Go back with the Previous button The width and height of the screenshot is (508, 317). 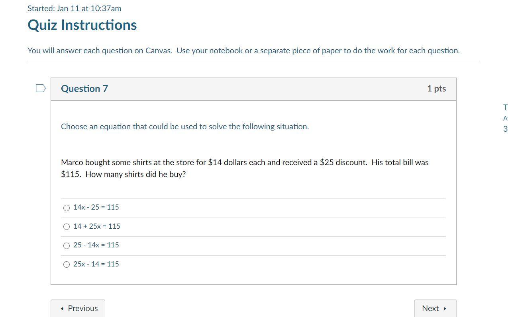click(x=78, y=308)
